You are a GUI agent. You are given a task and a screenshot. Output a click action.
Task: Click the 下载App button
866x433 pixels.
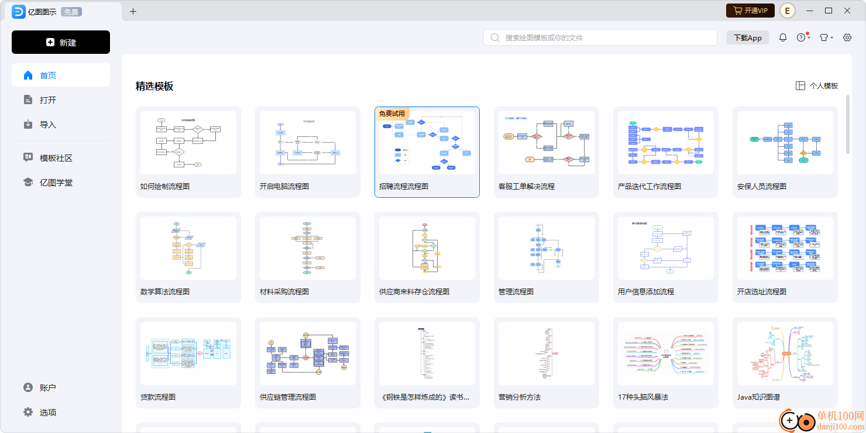tap(748, 37)
